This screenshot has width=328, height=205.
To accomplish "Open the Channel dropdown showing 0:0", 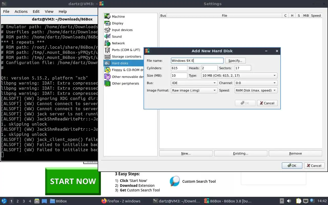I will click(256, 83).
